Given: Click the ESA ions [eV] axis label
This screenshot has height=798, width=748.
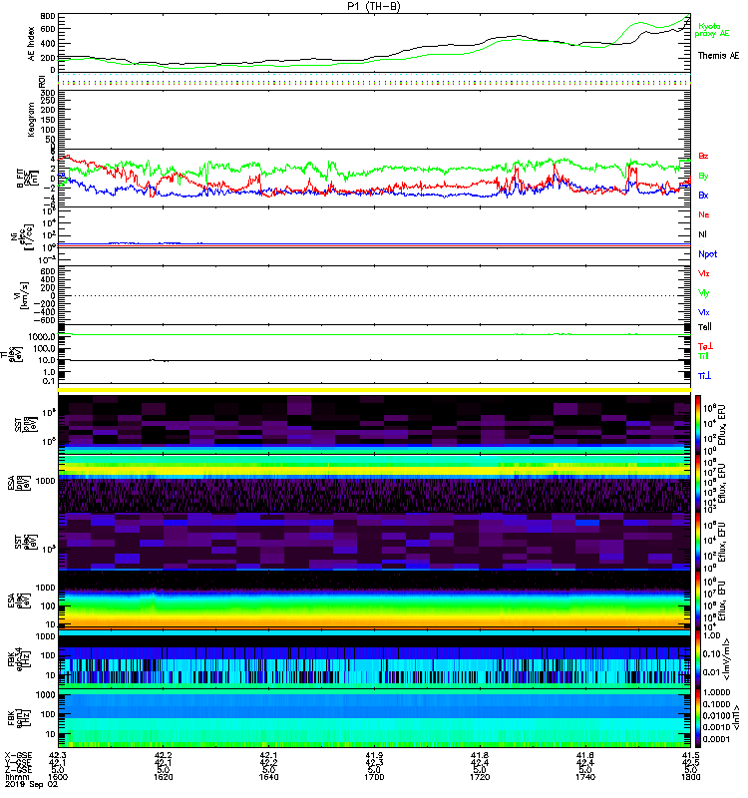Looking at the screenshot, I should [x=18, y=484].
